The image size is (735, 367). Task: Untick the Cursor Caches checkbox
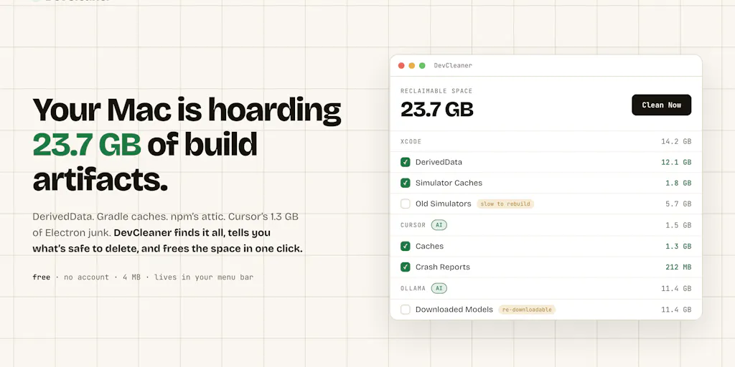pyautogui.click(x=406, y=247)
